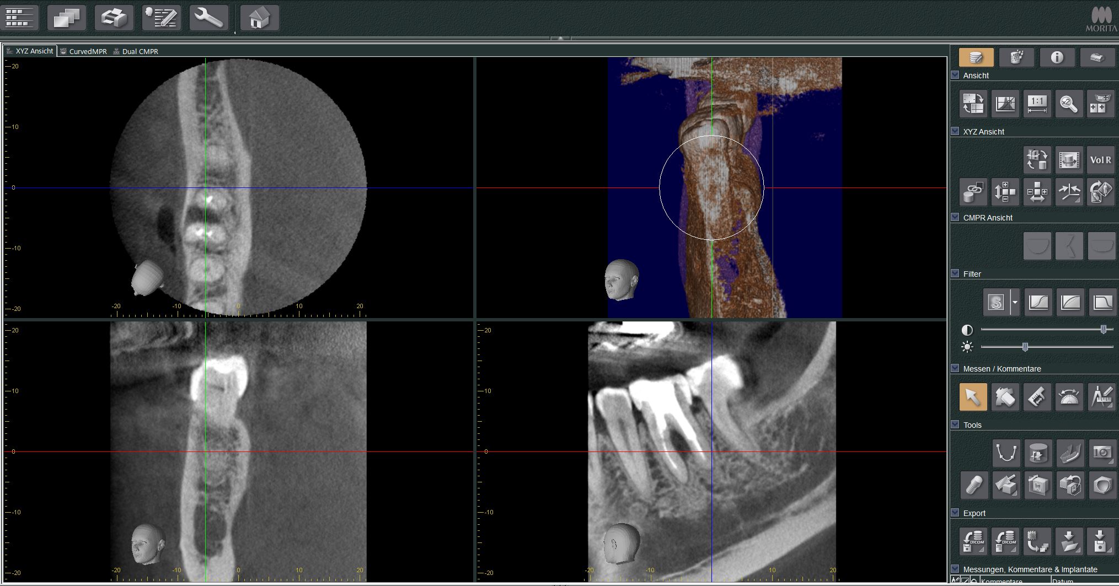Click the eraser tool under Messen / Kommentare
Viewport: 1119px width, 586px height.
pyautogui.click(x=1005, y=397)
